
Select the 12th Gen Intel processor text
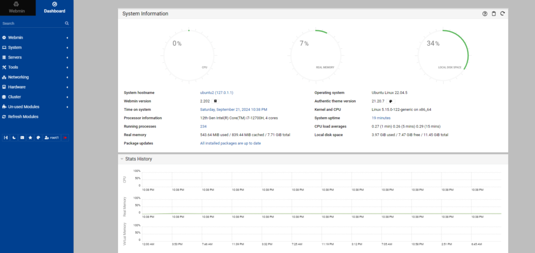[x=240, y=118]
